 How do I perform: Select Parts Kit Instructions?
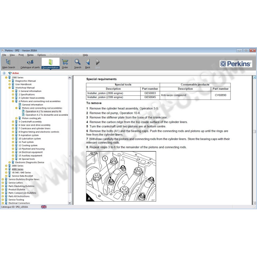(19, 196)
